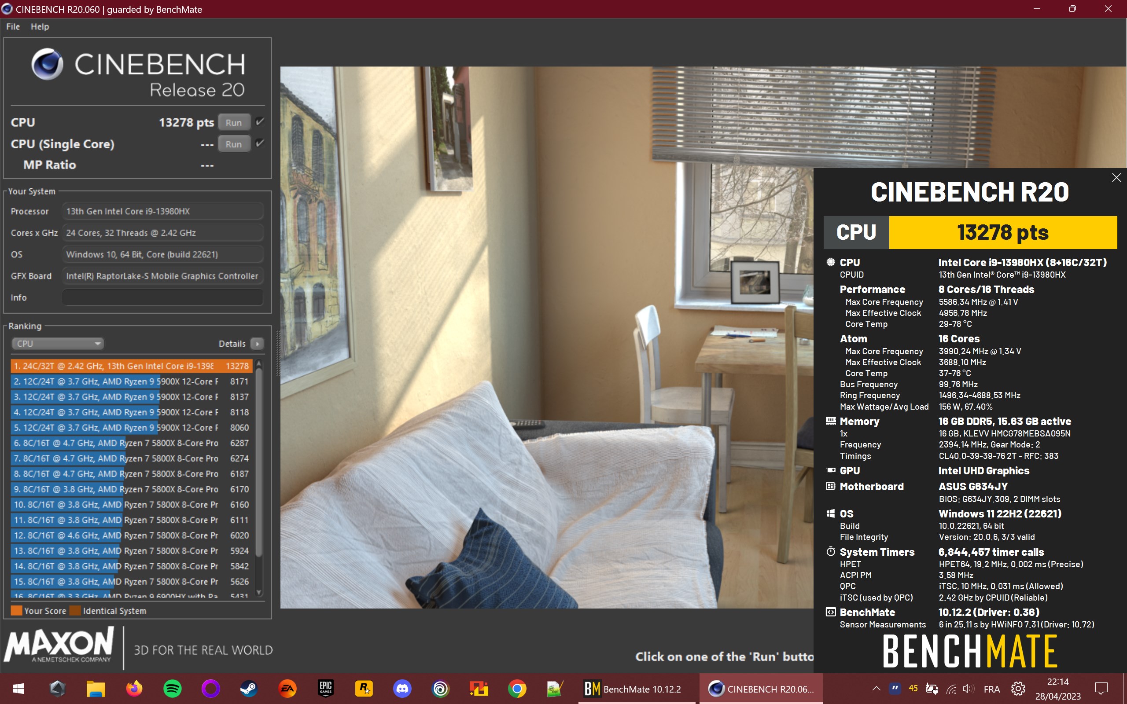The width and height of the screenshot is (1127, 704).
Task: Select ranking row 4 with score 8118
Action: pos(131,412)
